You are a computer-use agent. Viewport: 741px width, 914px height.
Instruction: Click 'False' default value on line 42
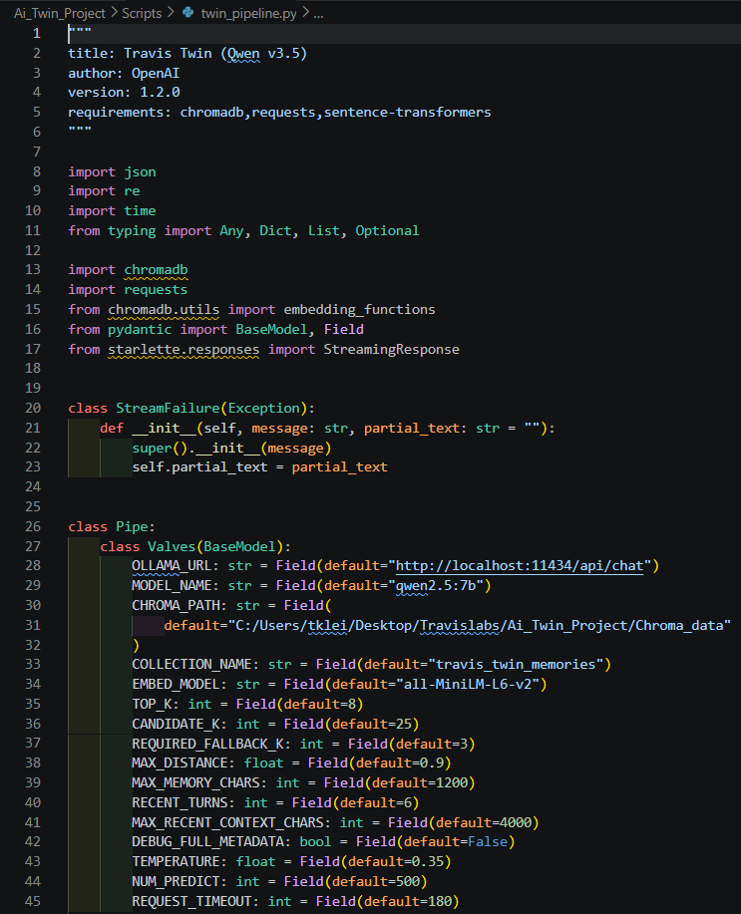pos(488,841)
